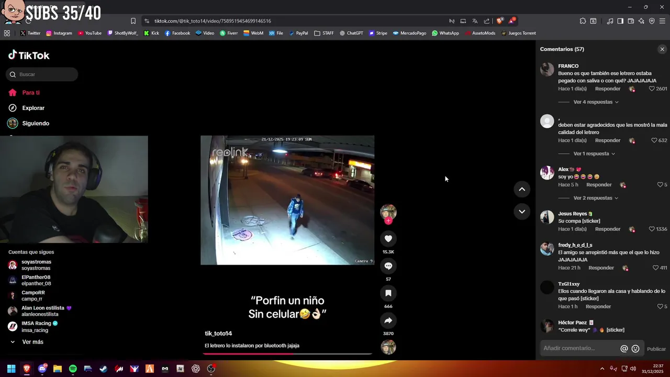Viewport: 670px width, 377px height.
Task: Follow the creator with the red plus badge
Action: 388,221
